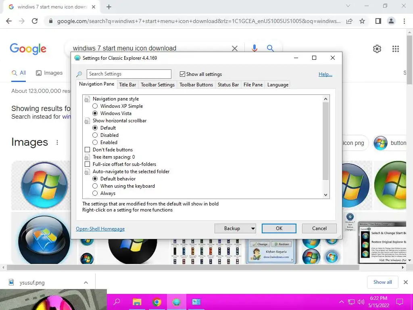Bookmark this page with the star icon
Screen dimensions: 413x310
click(362, 21)
